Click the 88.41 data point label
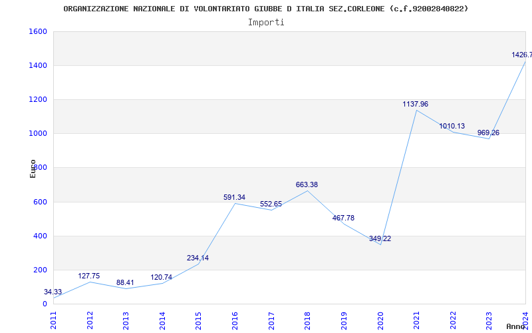The width and height of the screenshot is (532, 333). tap(125, 283)
